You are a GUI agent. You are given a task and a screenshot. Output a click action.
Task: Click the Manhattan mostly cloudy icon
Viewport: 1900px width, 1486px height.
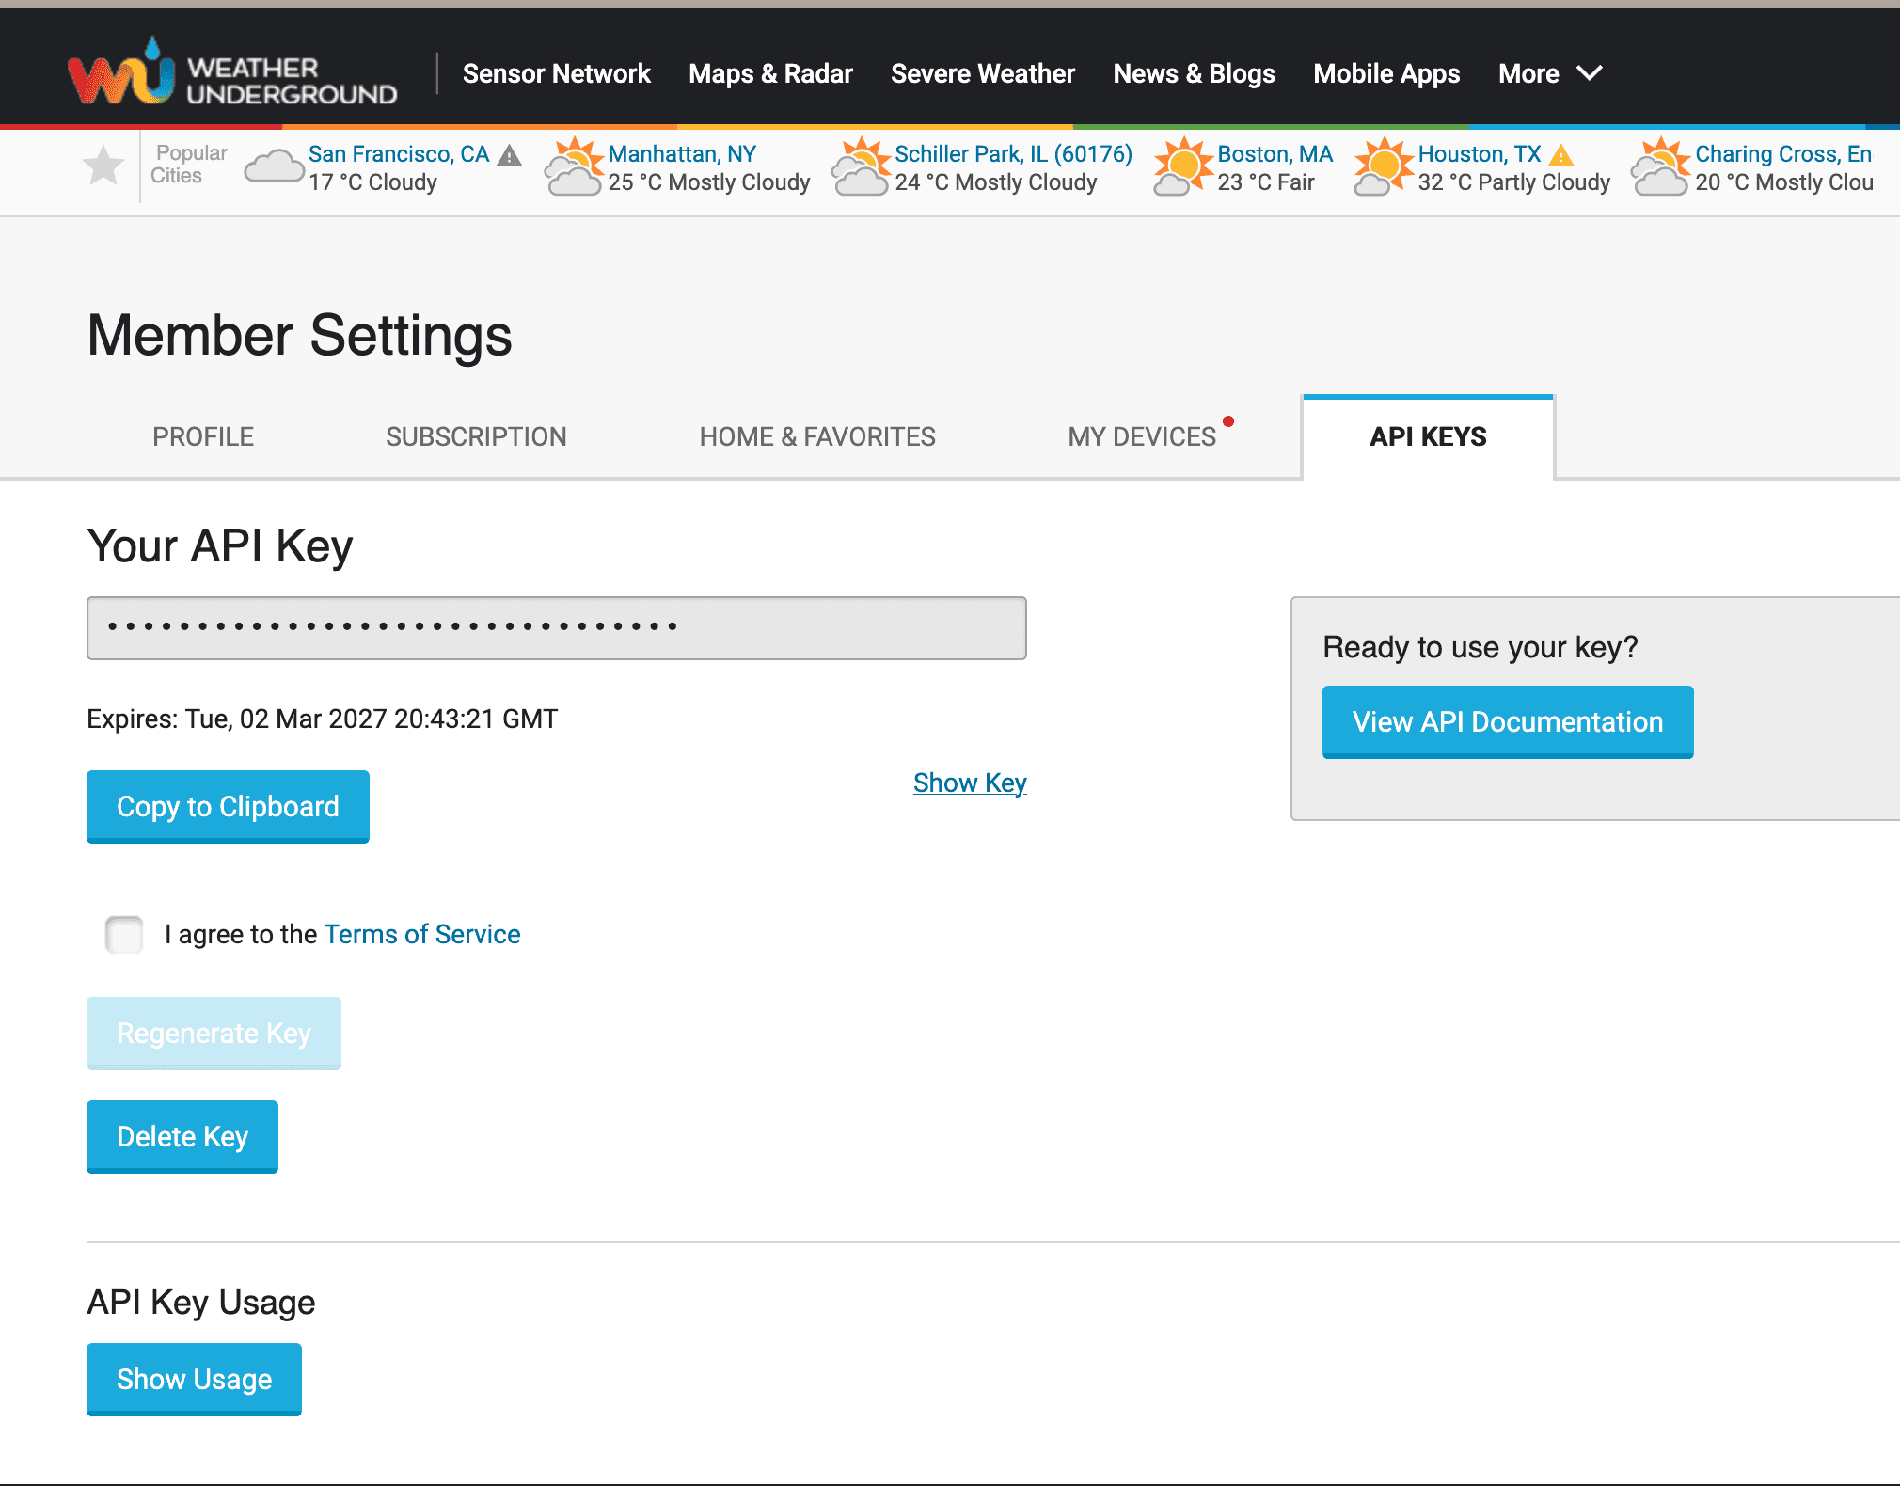pyautogui.click(x=574, y=166)
